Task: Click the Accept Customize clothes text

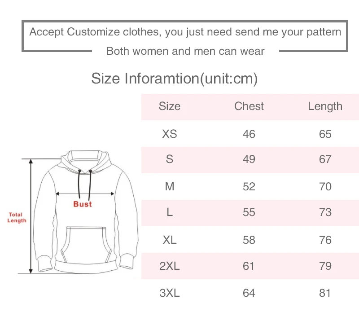Action: click(185, 32)
